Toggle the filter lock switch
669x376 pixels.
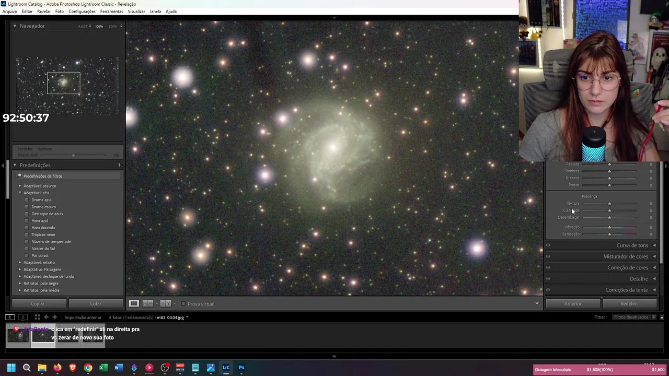(661, 317)
